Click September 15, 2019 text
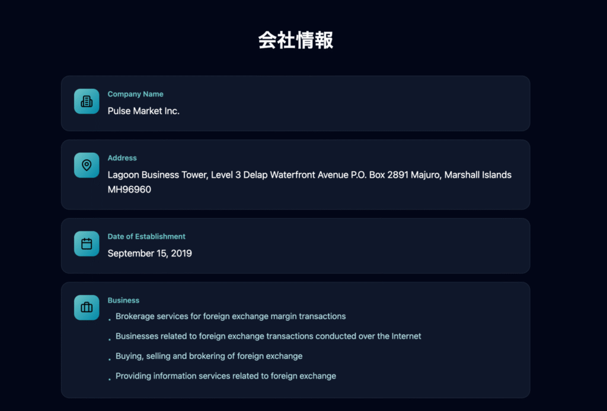The height and width of the screenshot is (411, 607). [x=150, y=253]
